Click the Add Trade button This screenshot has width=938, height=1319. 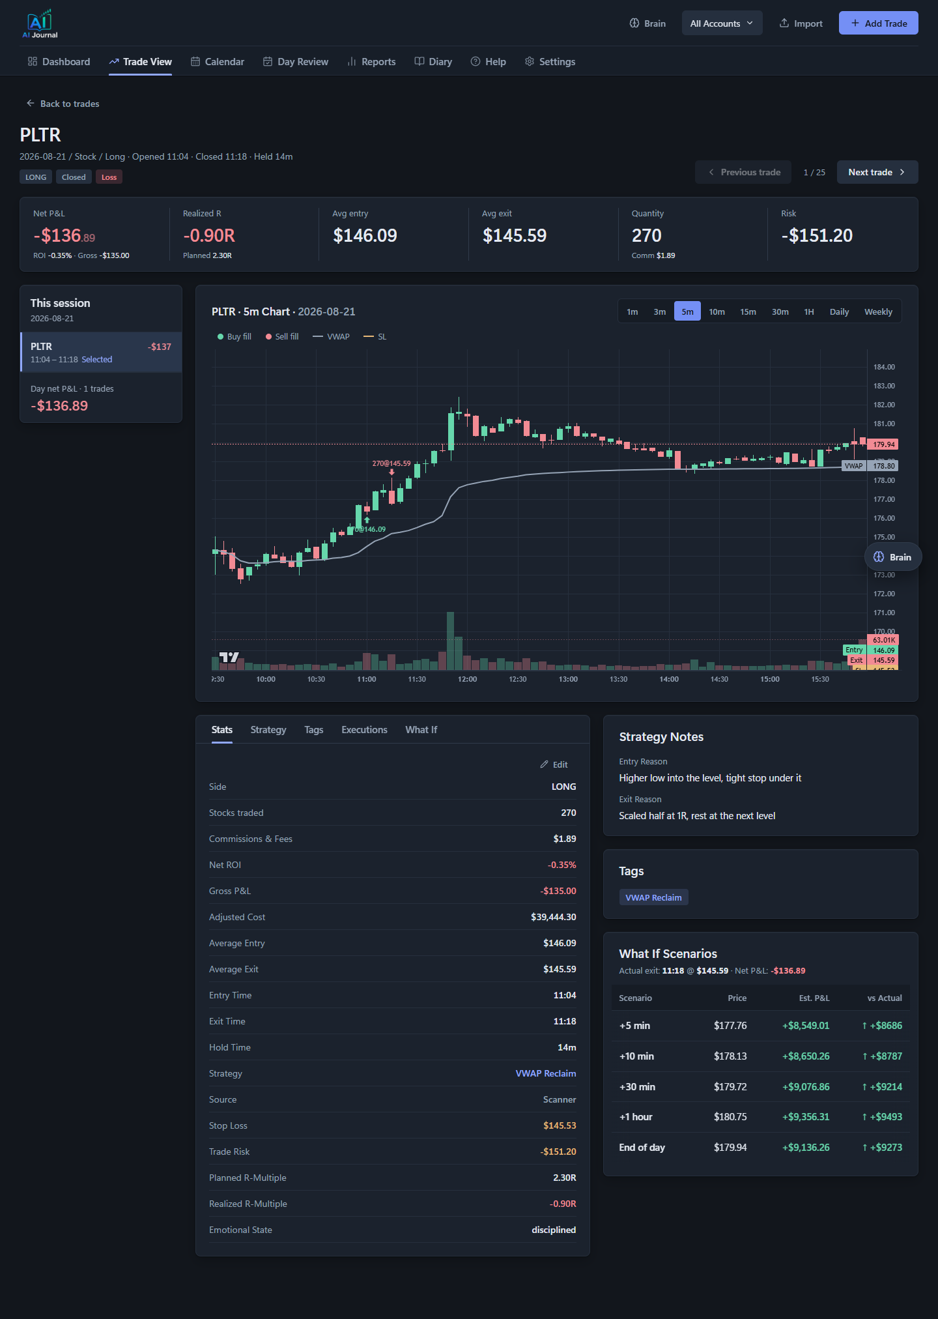point(878,23)
